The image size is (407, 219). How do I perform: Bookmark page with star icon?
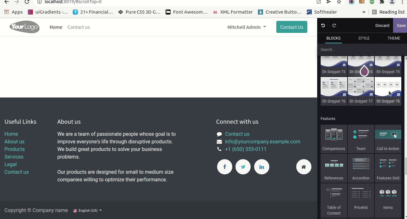(x=339, y=2)
